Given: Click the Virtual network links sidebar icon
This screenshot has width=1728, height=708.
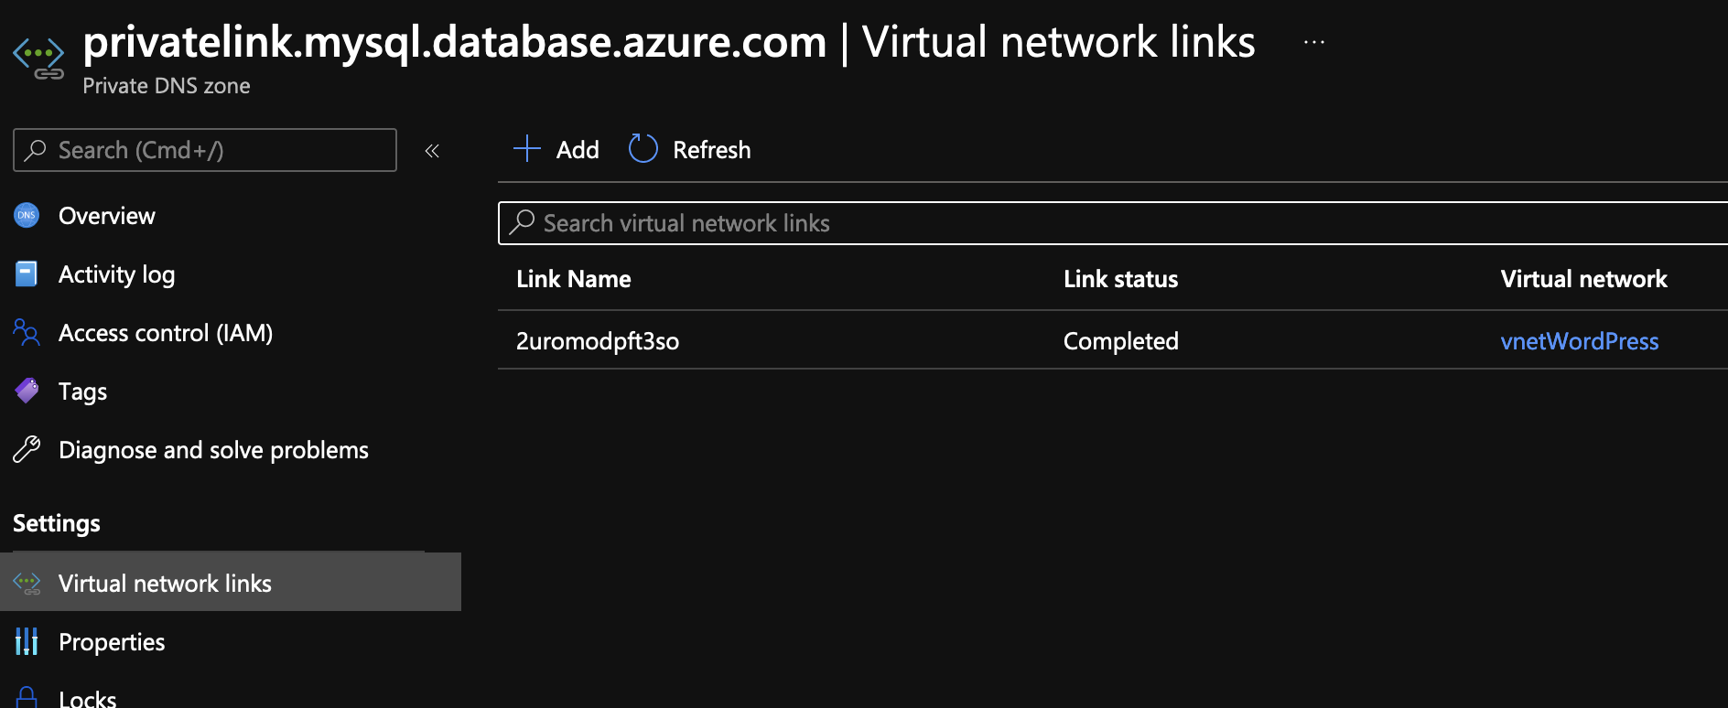Looking at the screenshot, I should pyautogui.click(x=27, y=583).
